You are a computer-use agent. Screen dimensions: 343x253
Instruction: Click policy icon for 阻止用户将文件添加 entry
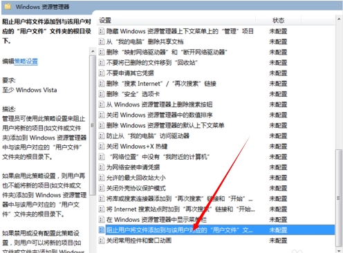point(102,230)
